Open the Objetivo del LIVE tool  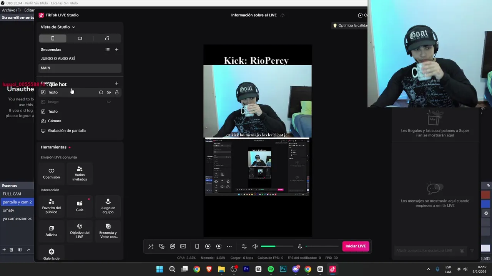click(80, 231)
